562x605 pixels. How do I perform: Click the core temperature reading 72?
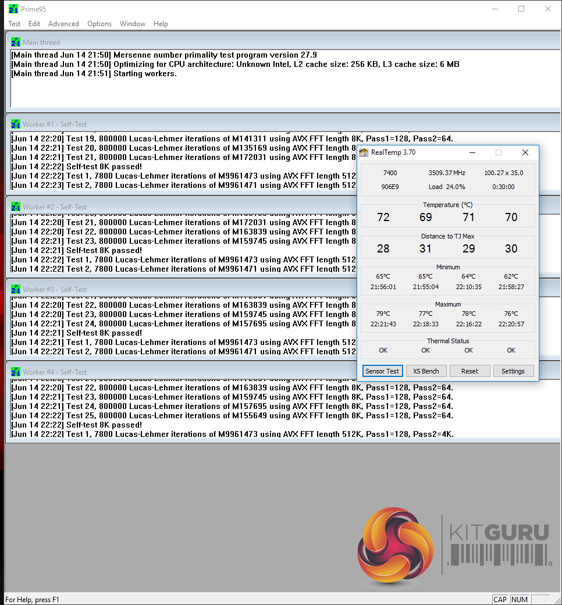[x=383, y=217]
